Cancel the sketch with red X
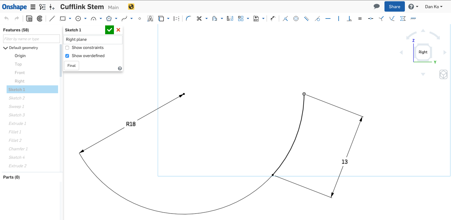Viewport: 451px width, 220px height. tap(118, 30)
